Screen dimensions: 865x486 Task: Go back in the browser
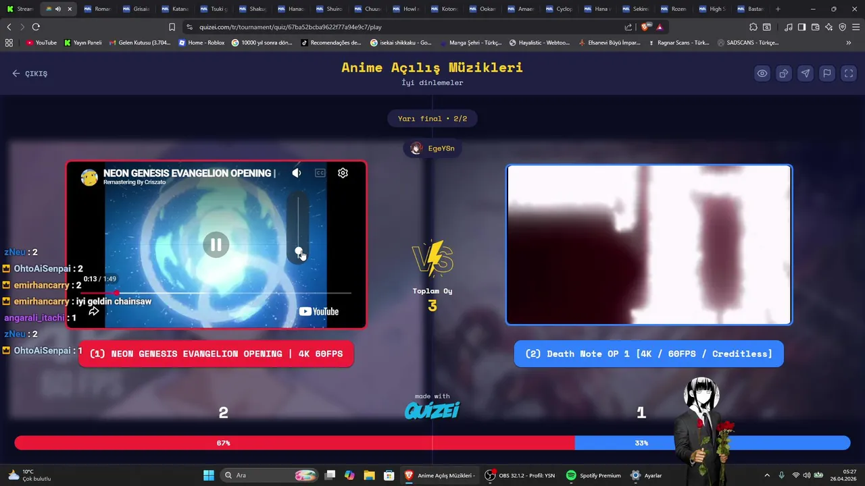tap(9, 27)
